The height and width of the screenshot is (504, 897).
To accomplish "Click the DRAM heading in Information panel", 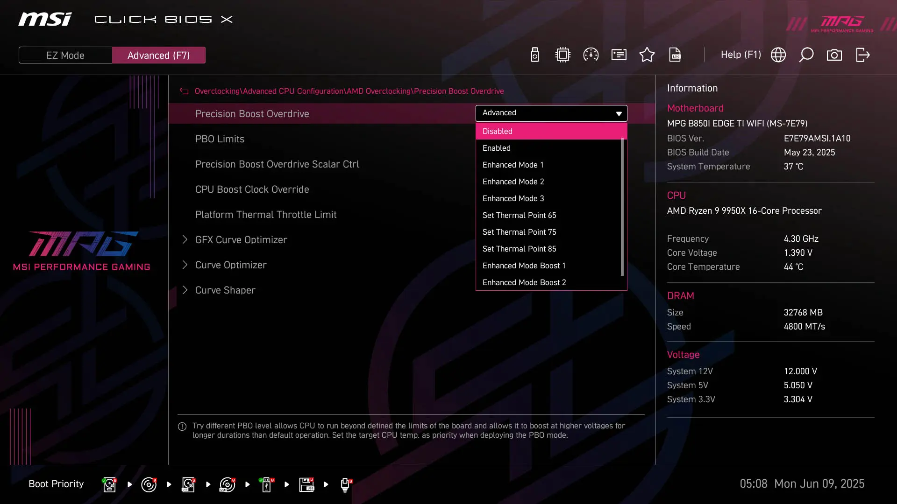I will [680, 296].
